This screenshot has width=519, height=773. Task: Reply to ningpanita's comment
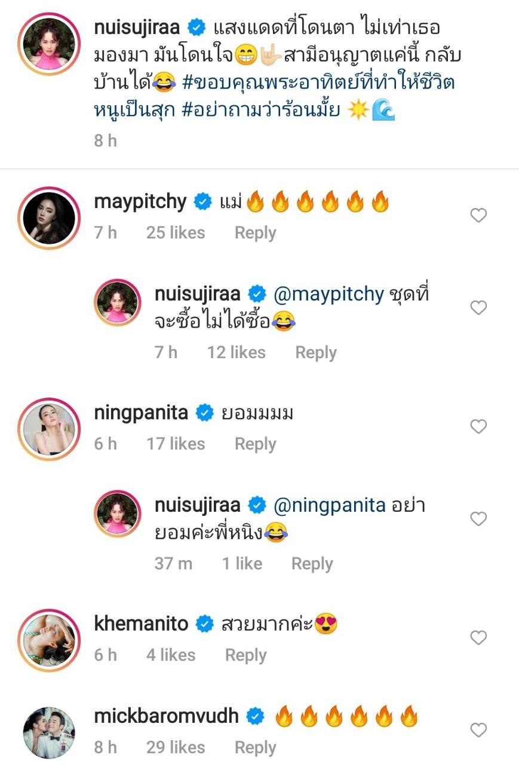(255, 444)
